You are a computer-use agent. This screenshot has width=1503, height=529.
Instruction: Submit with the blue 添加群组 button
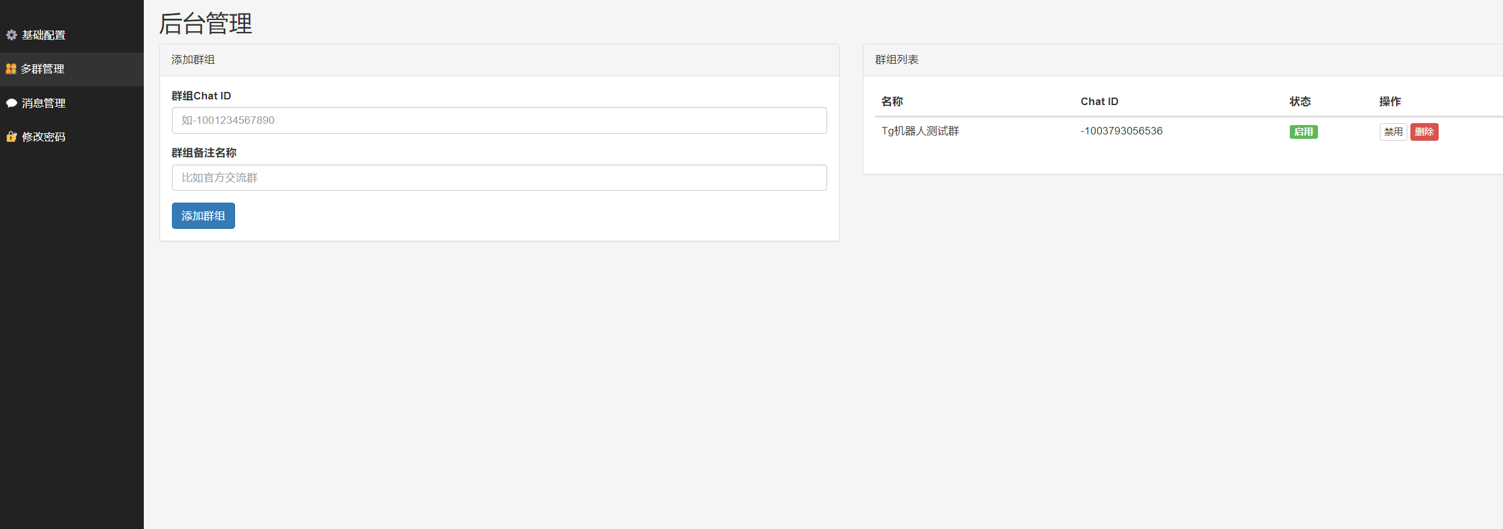click(203, 216)
